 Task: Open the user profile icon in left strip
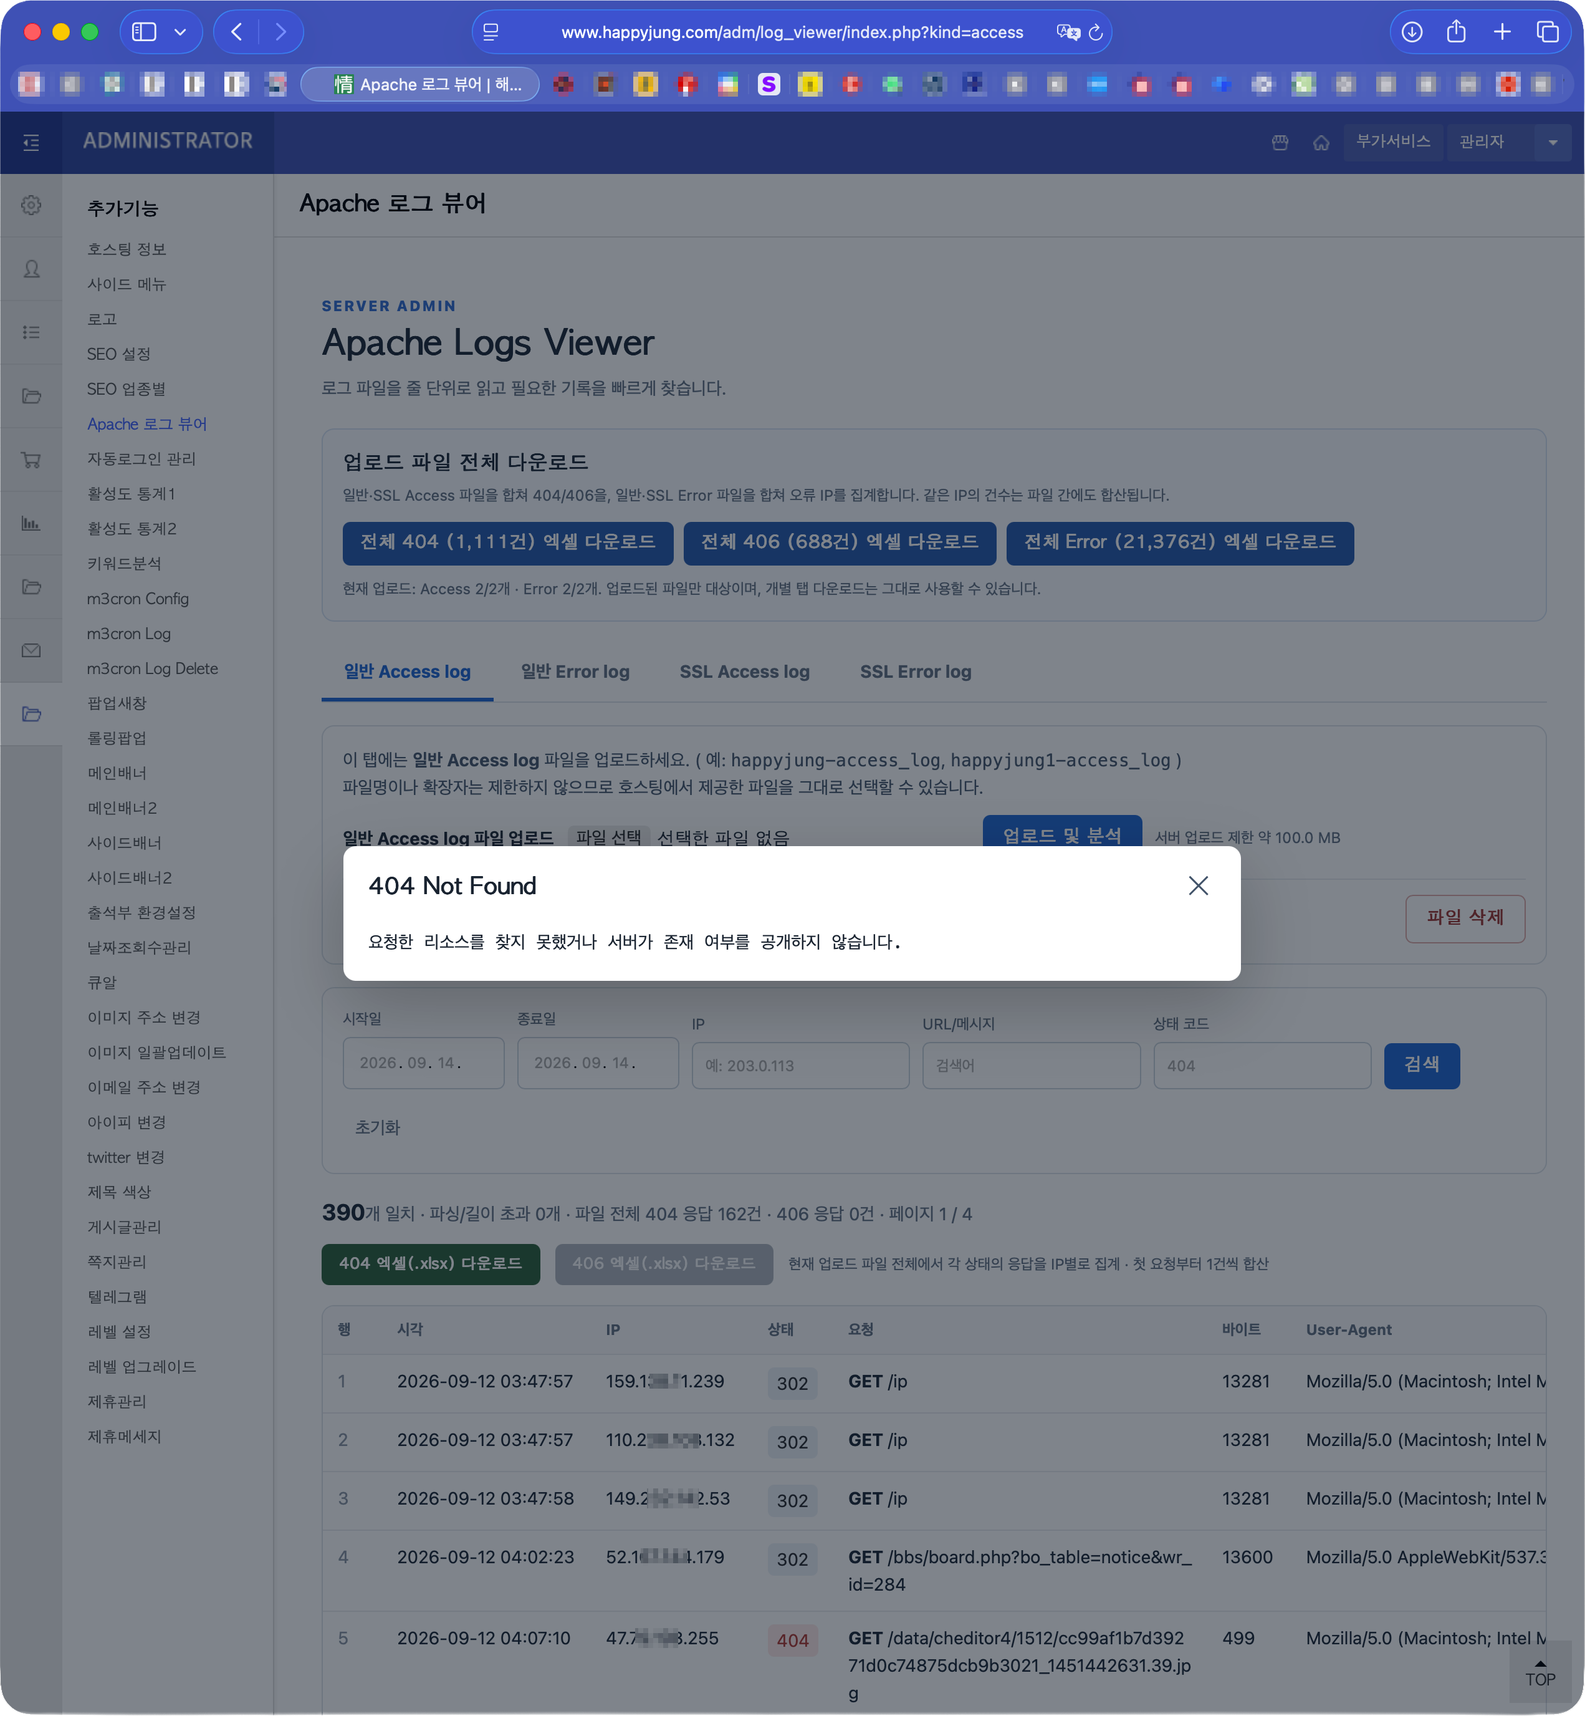click(x=31, y=269)
